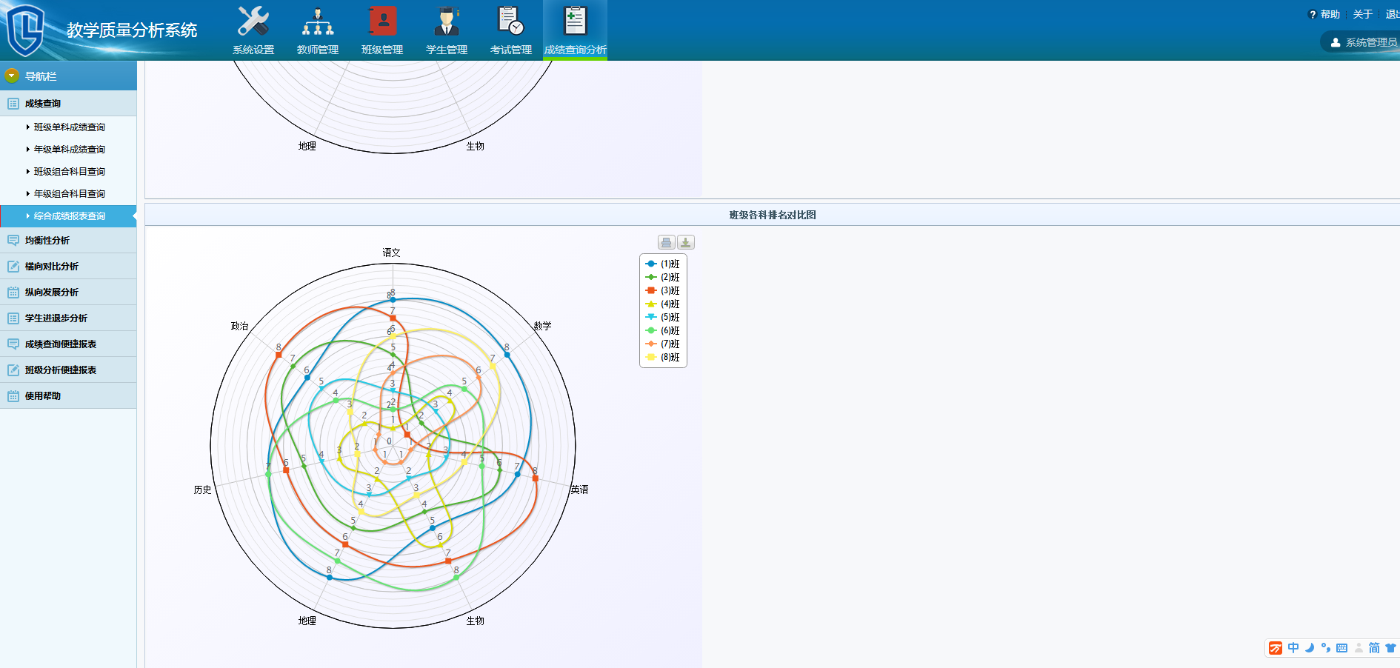This screenshot has width=1400, height=668.
Task: Toggle (8)班 series in legend
Action: tap(662, 357)
